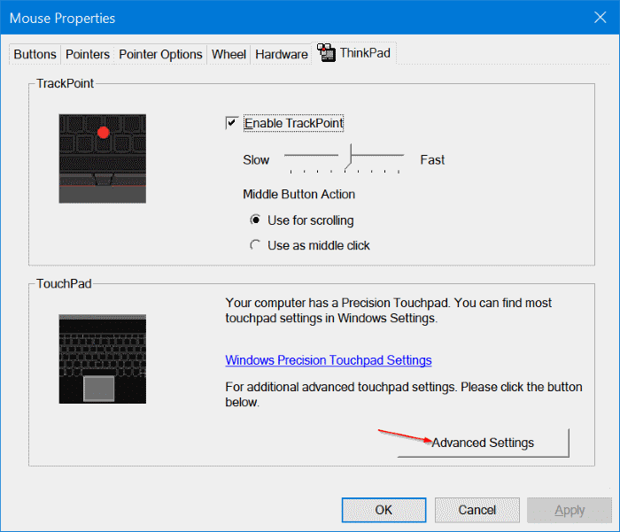Click the Advanced Settings button
Image resolution: width=620 pixels, height=532 pixels.
coord(483,443)
